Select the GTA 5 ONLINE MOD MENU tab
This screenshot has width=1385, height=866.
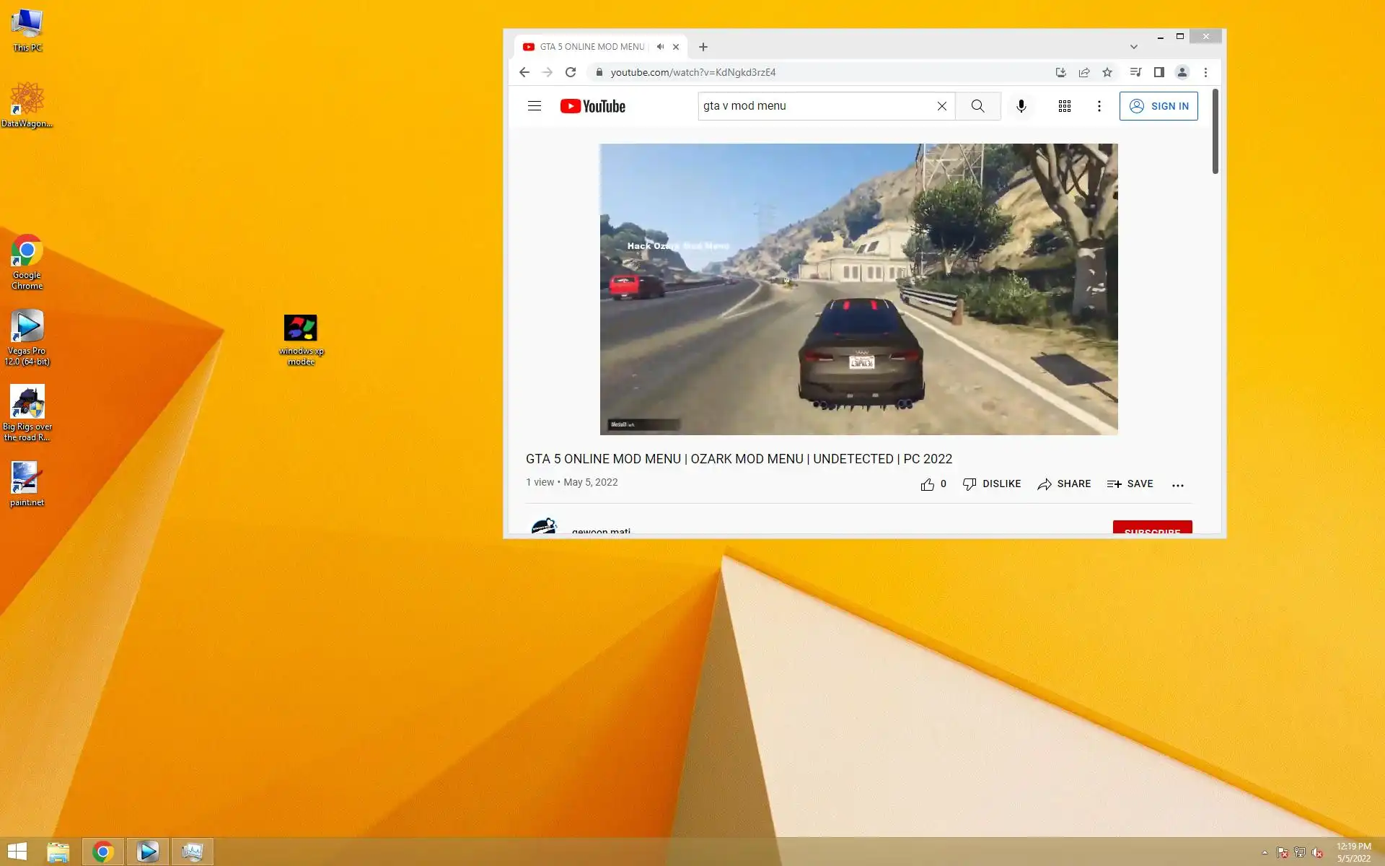(592, 47)
